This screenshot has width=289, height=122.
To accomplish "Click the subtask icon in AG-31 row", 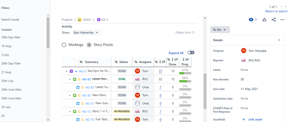I will 78,104.
